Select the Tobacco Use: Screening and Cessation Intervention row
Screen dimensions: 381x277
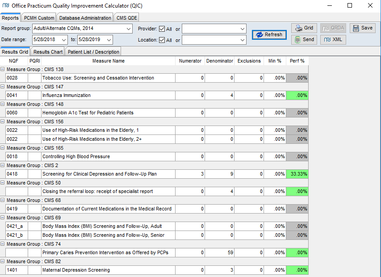pos(157,78)
